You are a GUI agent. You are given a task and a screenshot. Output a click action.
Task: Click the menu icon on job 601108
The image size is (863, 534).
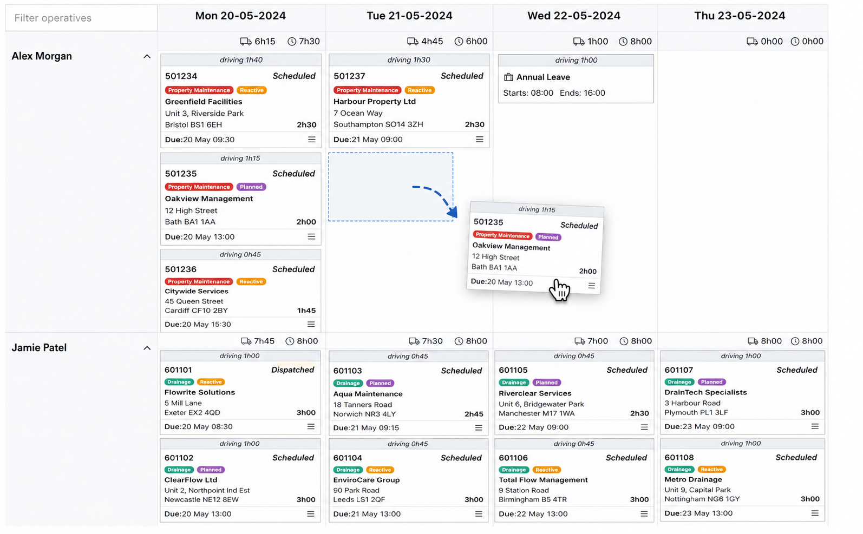pyautogui.click(x=815, y=513)
